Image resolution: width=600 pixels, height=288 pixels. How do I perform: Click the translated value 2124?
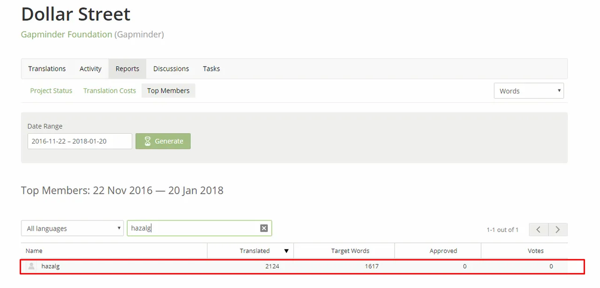[272, 266]
